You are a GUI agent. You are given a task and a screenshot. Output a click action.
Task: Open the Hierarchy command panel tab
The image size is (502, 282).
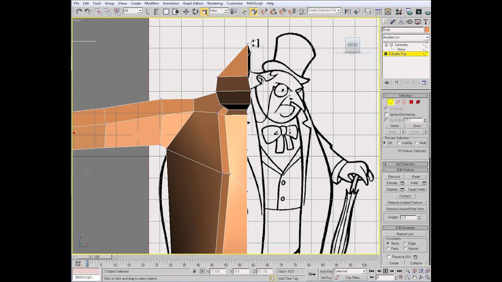click(x=401, y=22)
